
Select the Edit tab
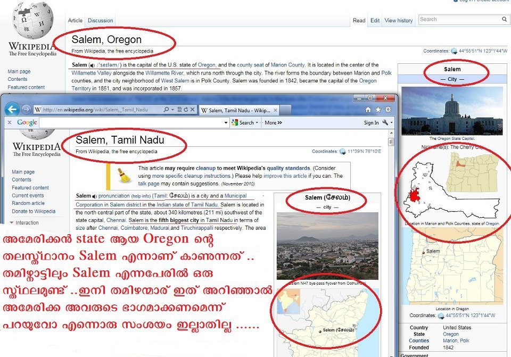[375, 21]
